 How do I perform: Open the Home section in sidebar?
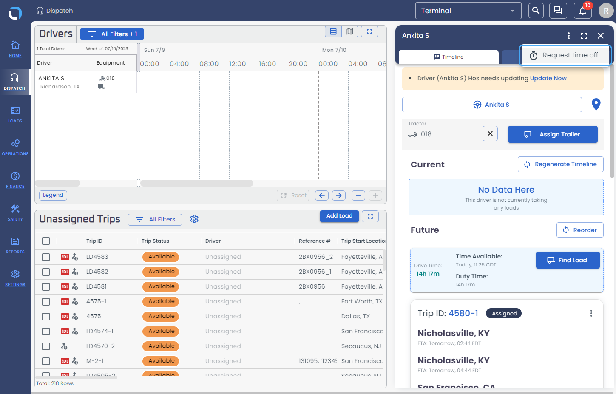click(15, 49)
